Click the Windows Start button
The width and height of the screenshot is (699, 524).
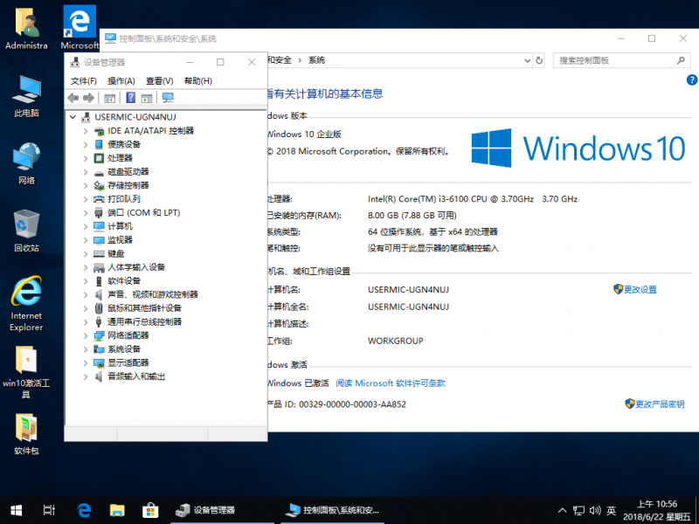[x=17, y=510]
